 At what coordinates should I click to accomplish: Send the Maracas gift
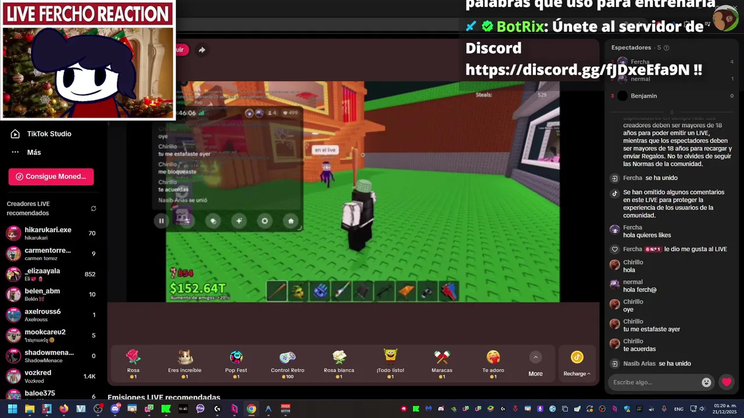coord(442,364)
